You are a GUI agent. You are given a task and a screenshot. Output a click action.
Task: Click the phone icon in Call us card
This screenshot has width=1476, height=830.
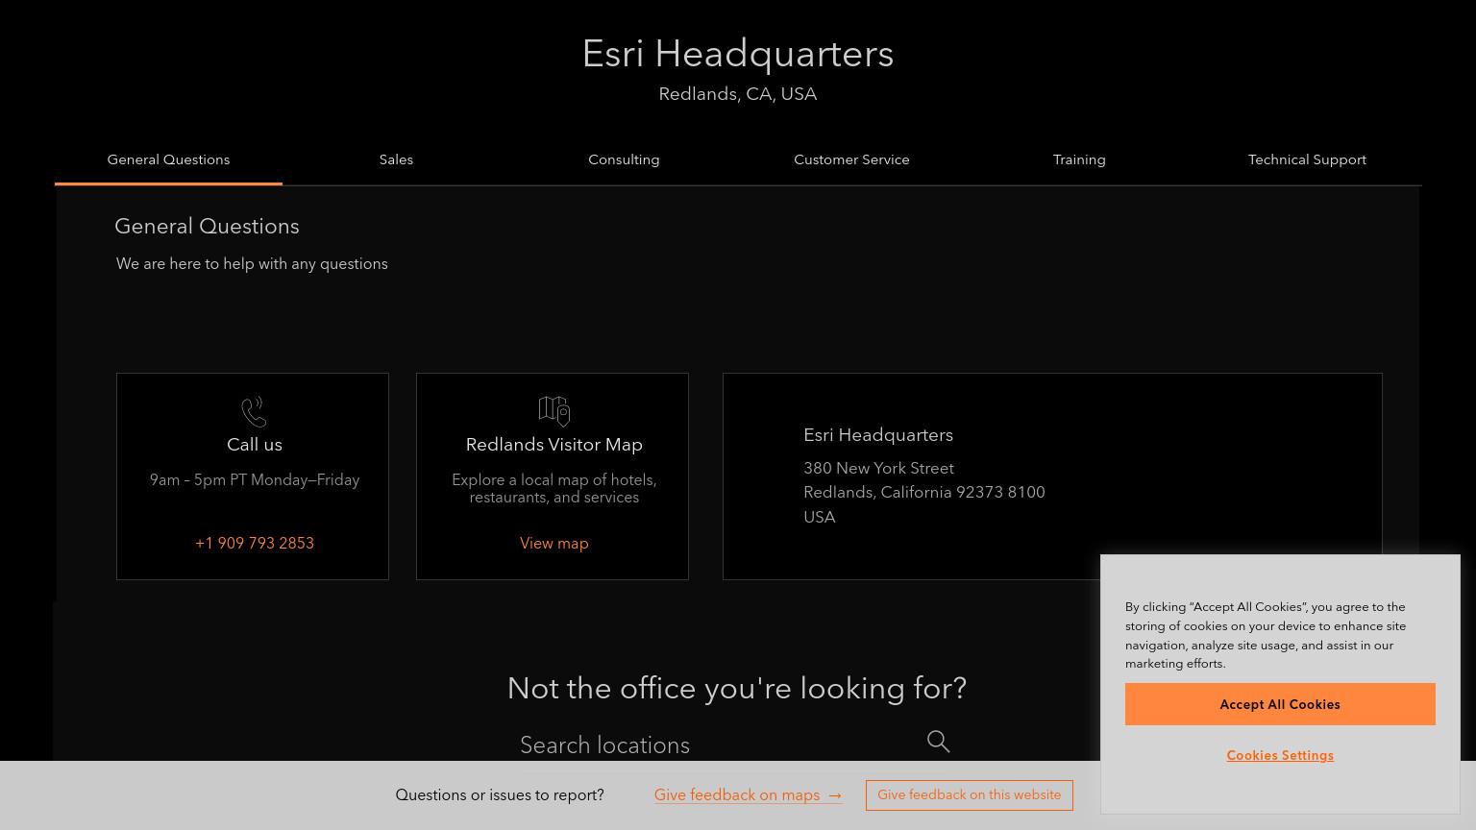pos(254,412)
